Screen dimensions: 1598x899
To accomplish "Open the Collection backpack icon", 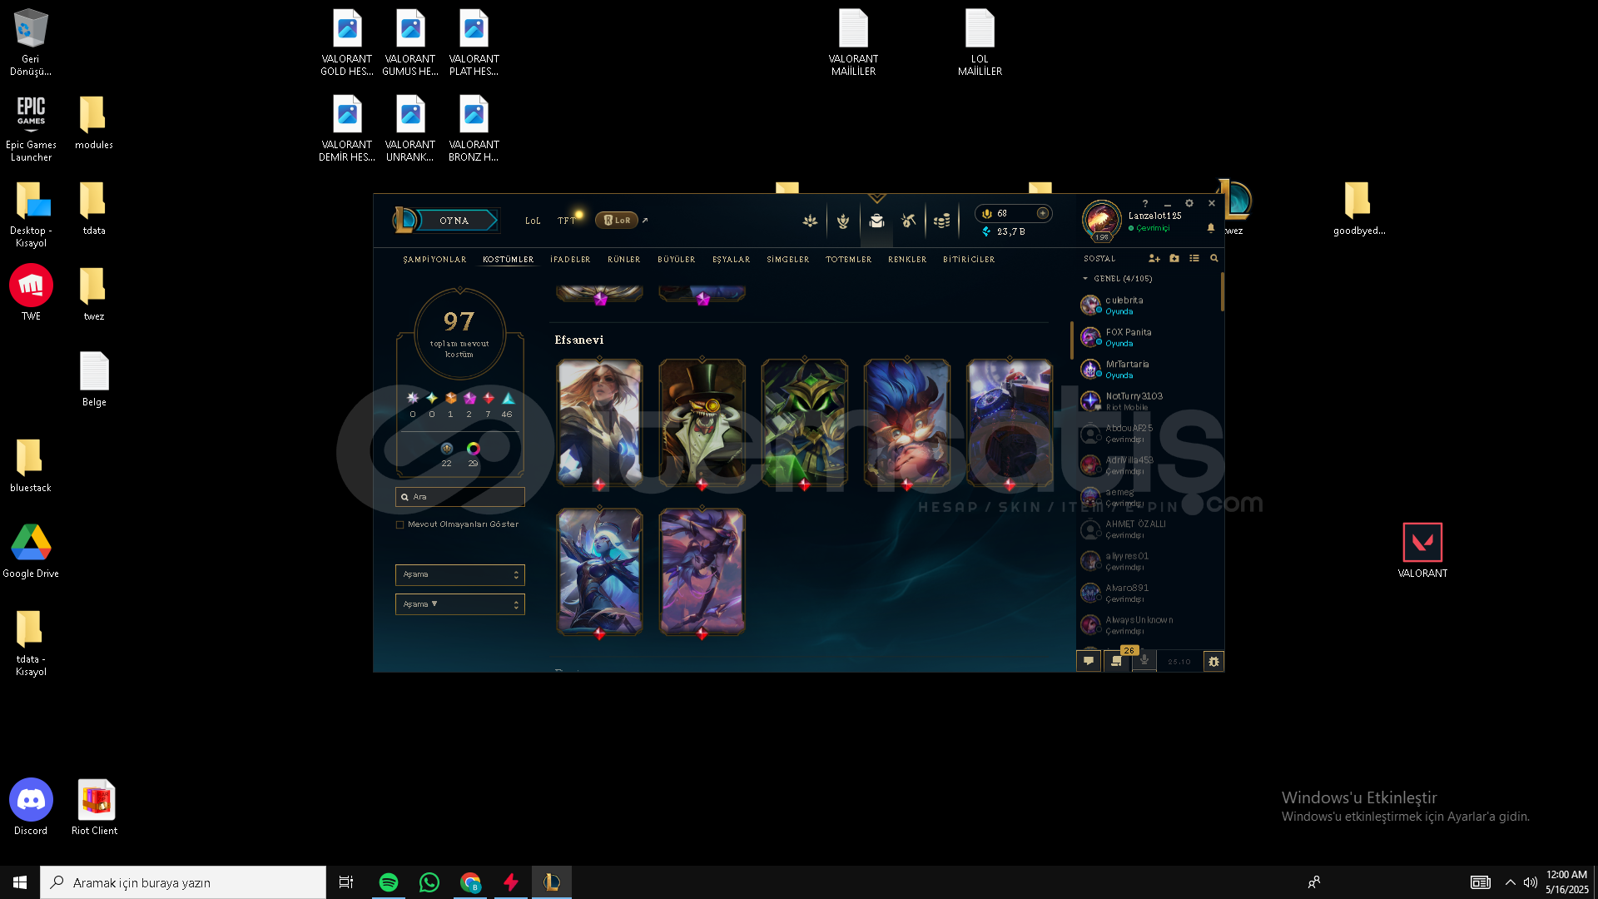I will coord(876,221).
